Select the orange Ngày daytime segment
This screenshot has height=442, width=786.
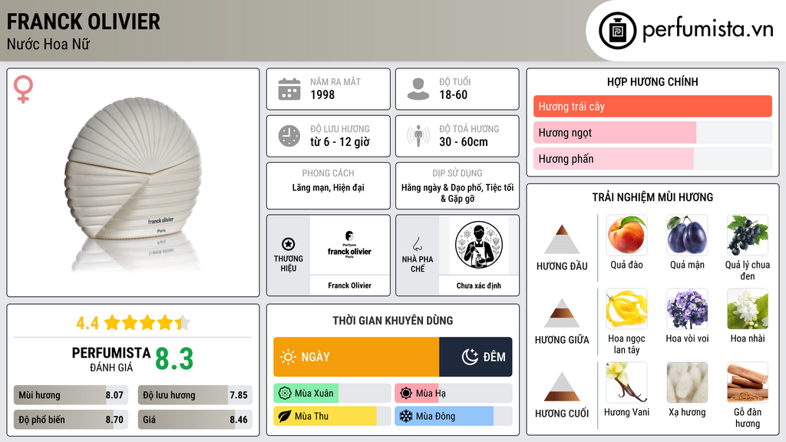[x=356, y=357]
